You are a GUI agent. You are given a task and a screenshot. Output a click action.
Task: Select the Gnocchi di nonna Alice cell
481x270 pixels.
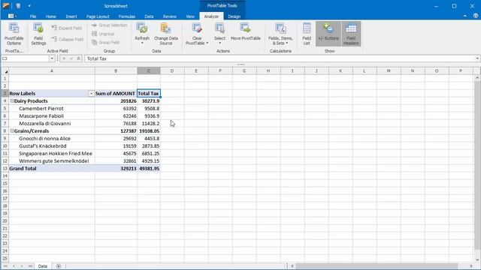[52, 138]
